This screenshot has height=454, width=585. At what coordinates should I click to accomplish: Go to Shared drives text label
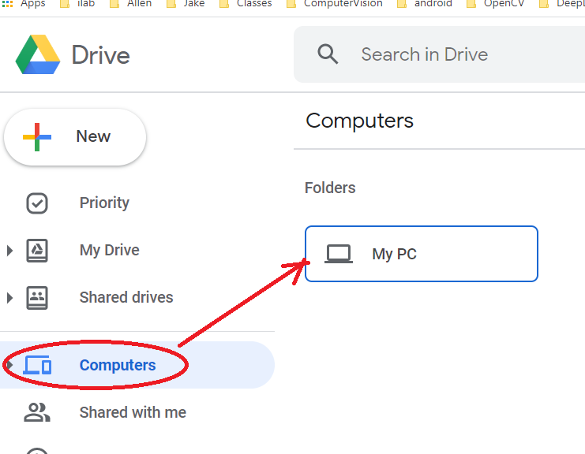[126, 298]
